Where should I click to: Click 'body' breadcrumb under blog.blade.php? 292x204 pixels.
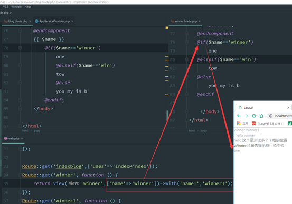tap(37, 131)
